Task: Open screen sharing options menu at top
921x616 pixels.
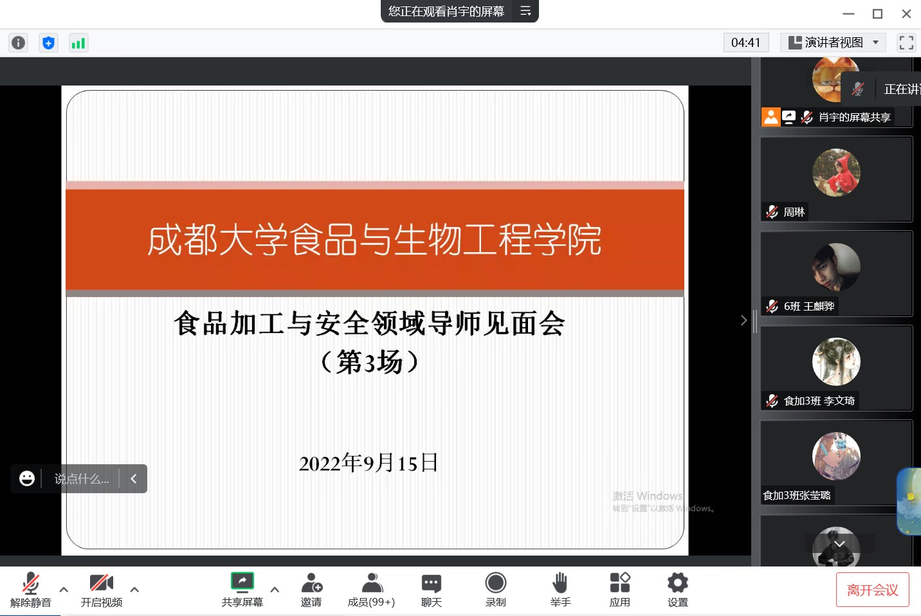Action: click(x=525, y=11)
